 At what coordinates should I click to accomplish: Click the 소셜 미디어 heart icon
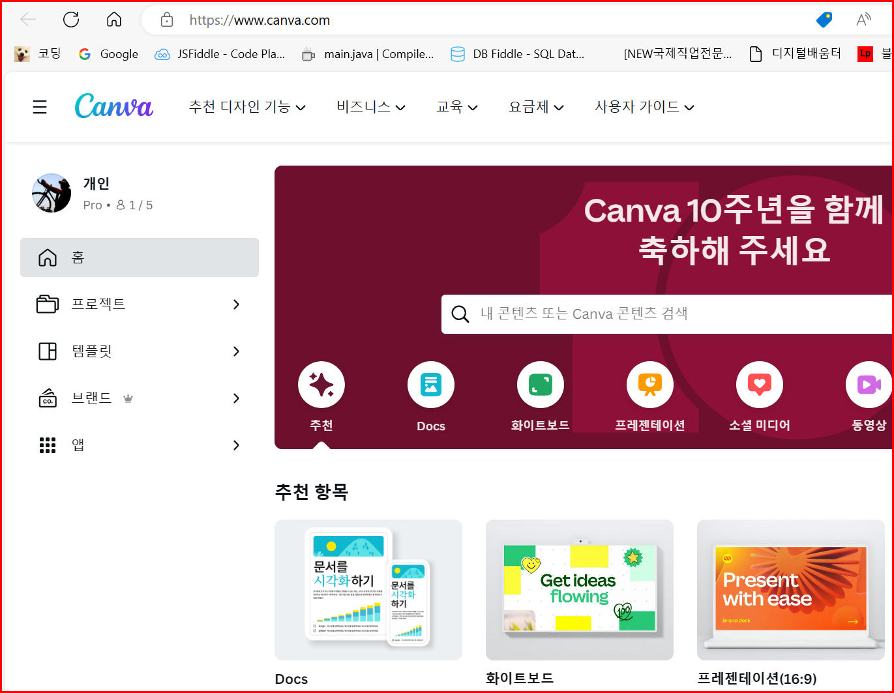[x=760, y=385]
